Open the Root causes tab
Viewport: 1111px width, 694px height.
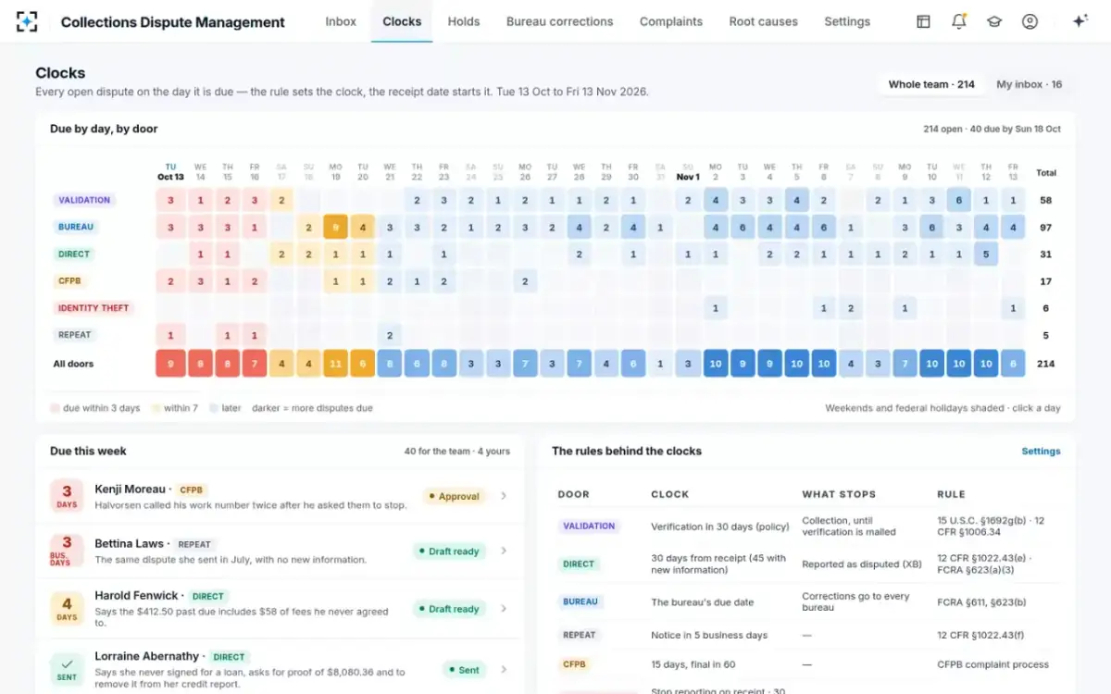click(x=763, y=21)
